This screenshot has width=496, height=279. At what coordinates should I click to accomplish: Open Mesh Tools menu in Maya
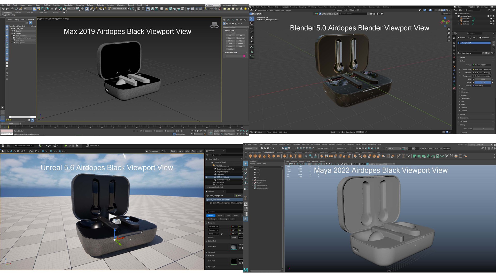pyautogui.click(x=305, y=144)
